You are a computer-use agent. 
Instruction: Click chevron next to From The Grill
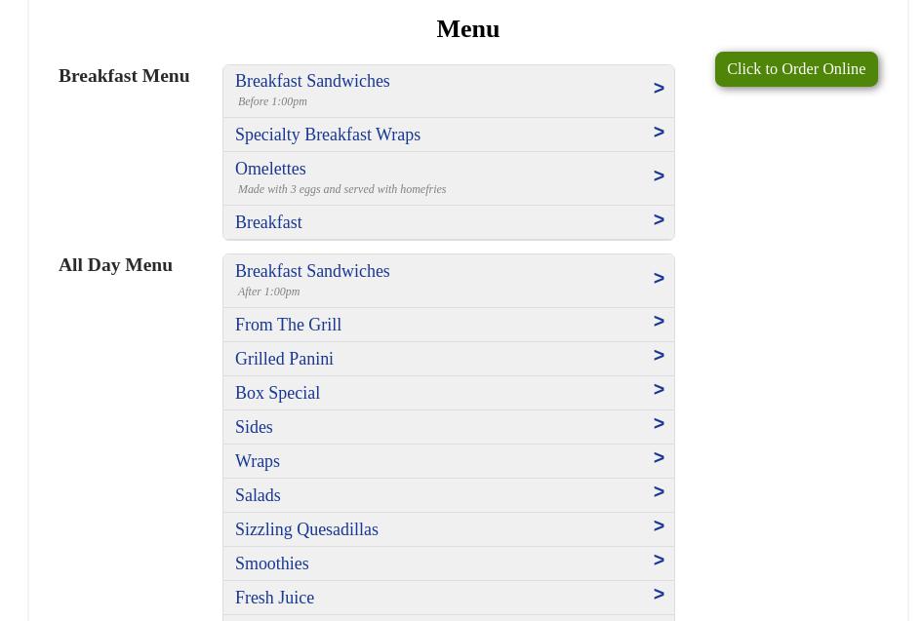point(659,322)
